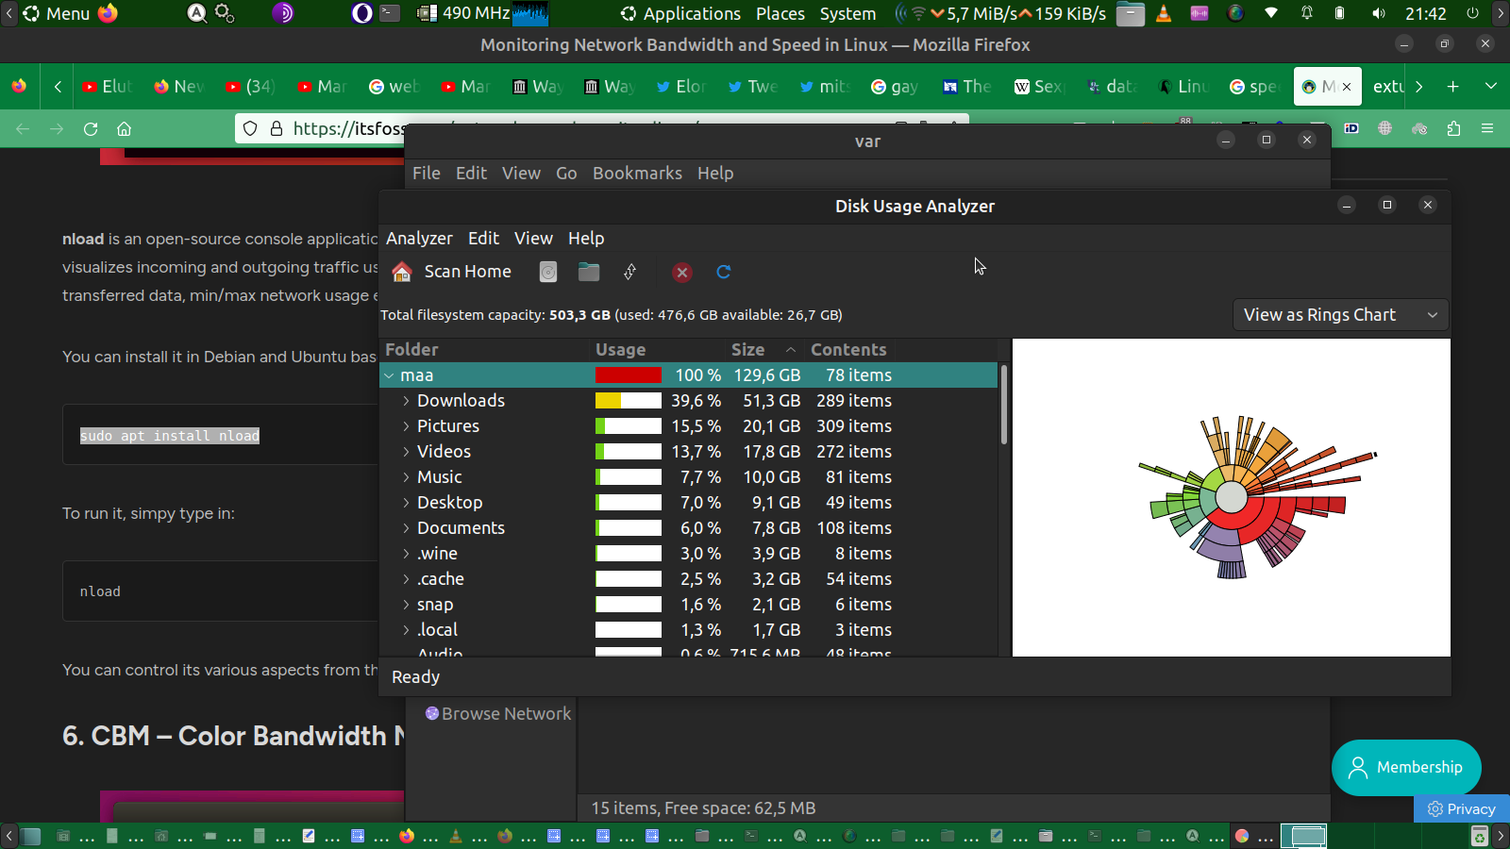This screenshot has height=849, width=1510.
Task: Expand the Downloads folder row
Action: [x=406, y=401]
